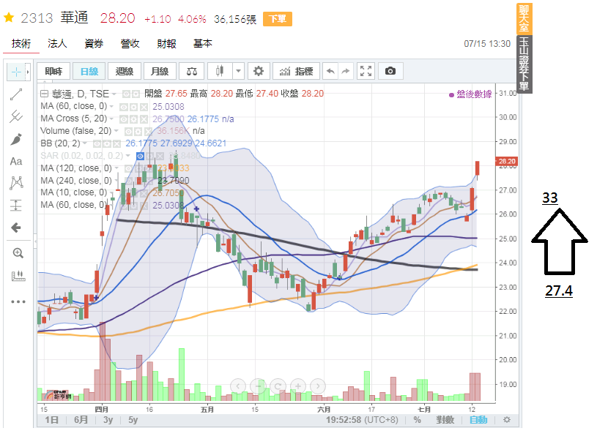Choose the text annotation tool
This screenshot has width=608, height=439.
point(16,161)
